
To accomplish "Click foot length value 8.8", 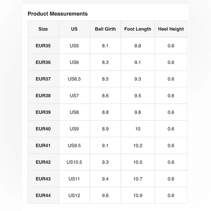I will pyautogui.click(x=138, y=46).
